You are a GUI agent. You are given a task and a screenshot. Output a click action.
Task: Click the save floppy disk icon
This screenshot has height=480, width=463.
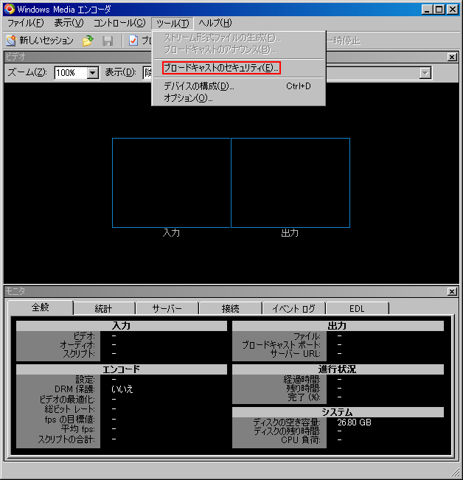tap(108, 41)
